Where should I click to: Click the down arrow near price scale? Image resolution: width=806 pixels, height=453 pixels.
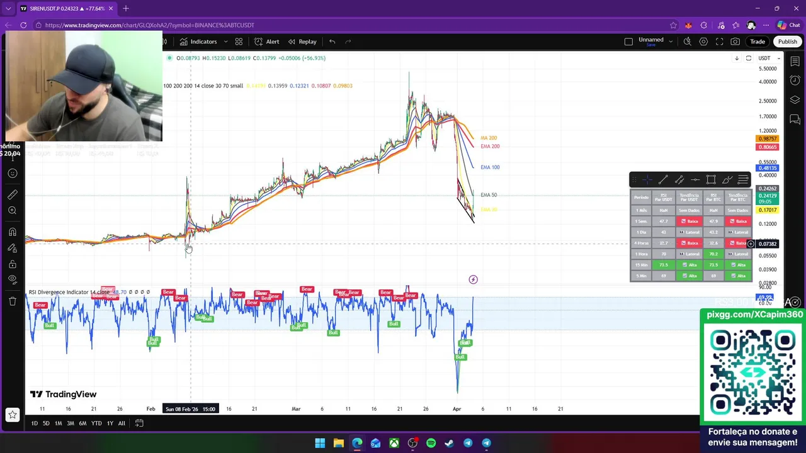[737, 59]
